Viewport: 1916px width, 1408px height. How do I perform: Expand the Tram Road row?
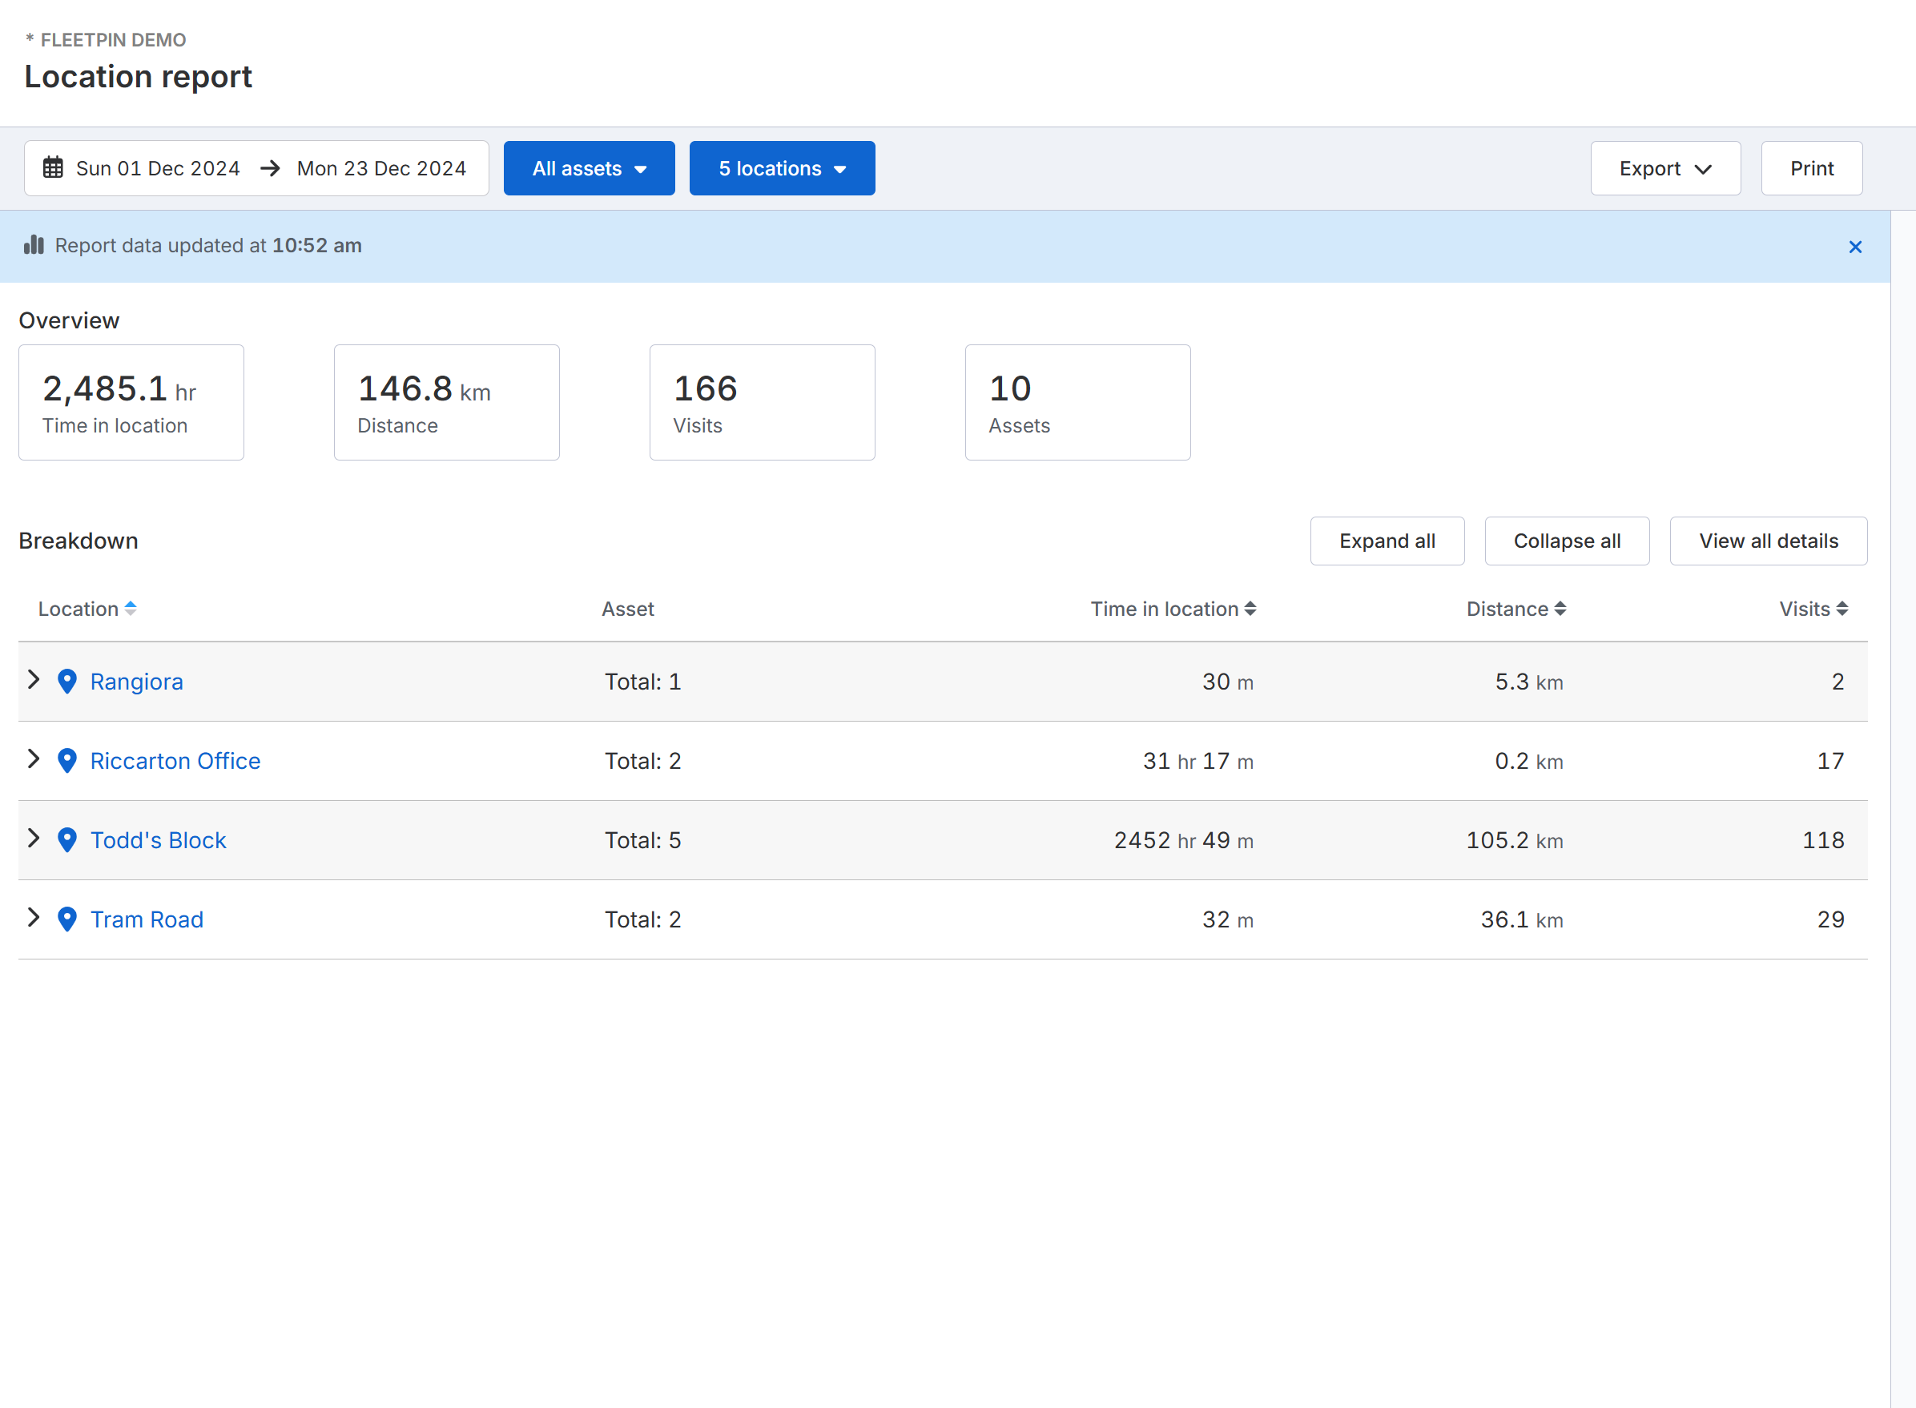pyautogui.click(x=33, y=917)
